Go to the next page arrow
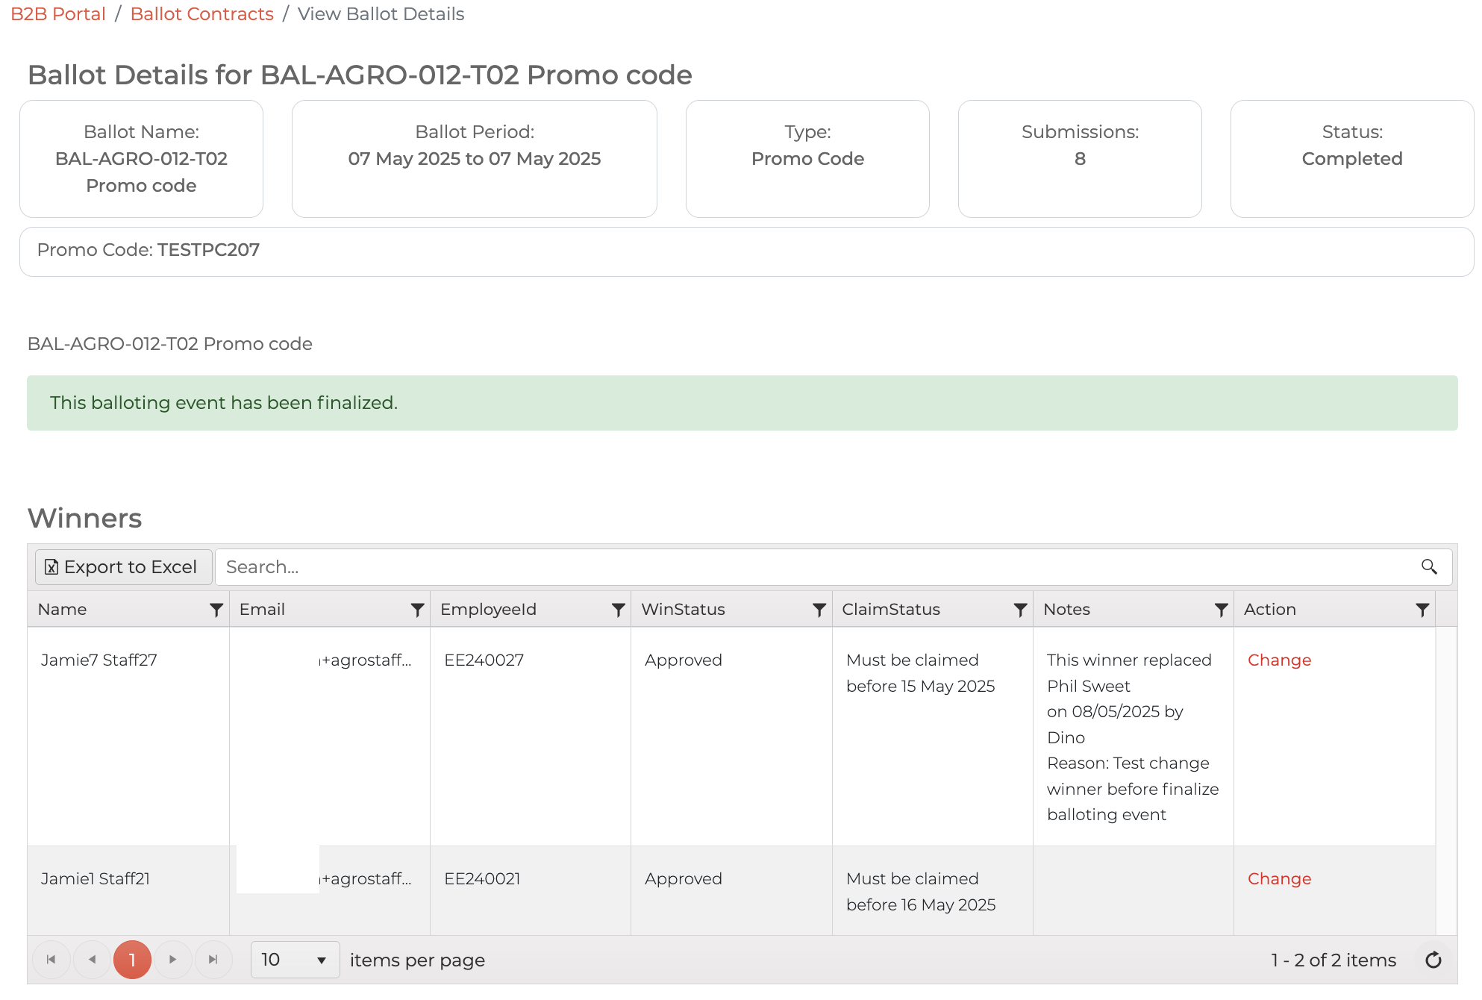Screen dimensions: 1482x1000 [x=172, y=960]
